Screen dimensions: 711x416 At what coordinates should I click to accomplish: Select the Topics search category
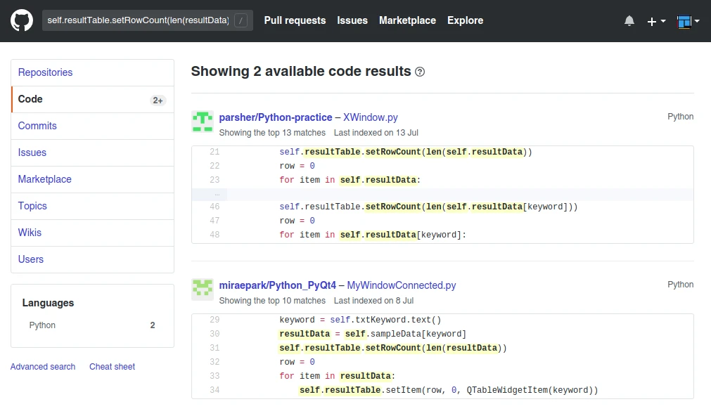coord(93,206)
